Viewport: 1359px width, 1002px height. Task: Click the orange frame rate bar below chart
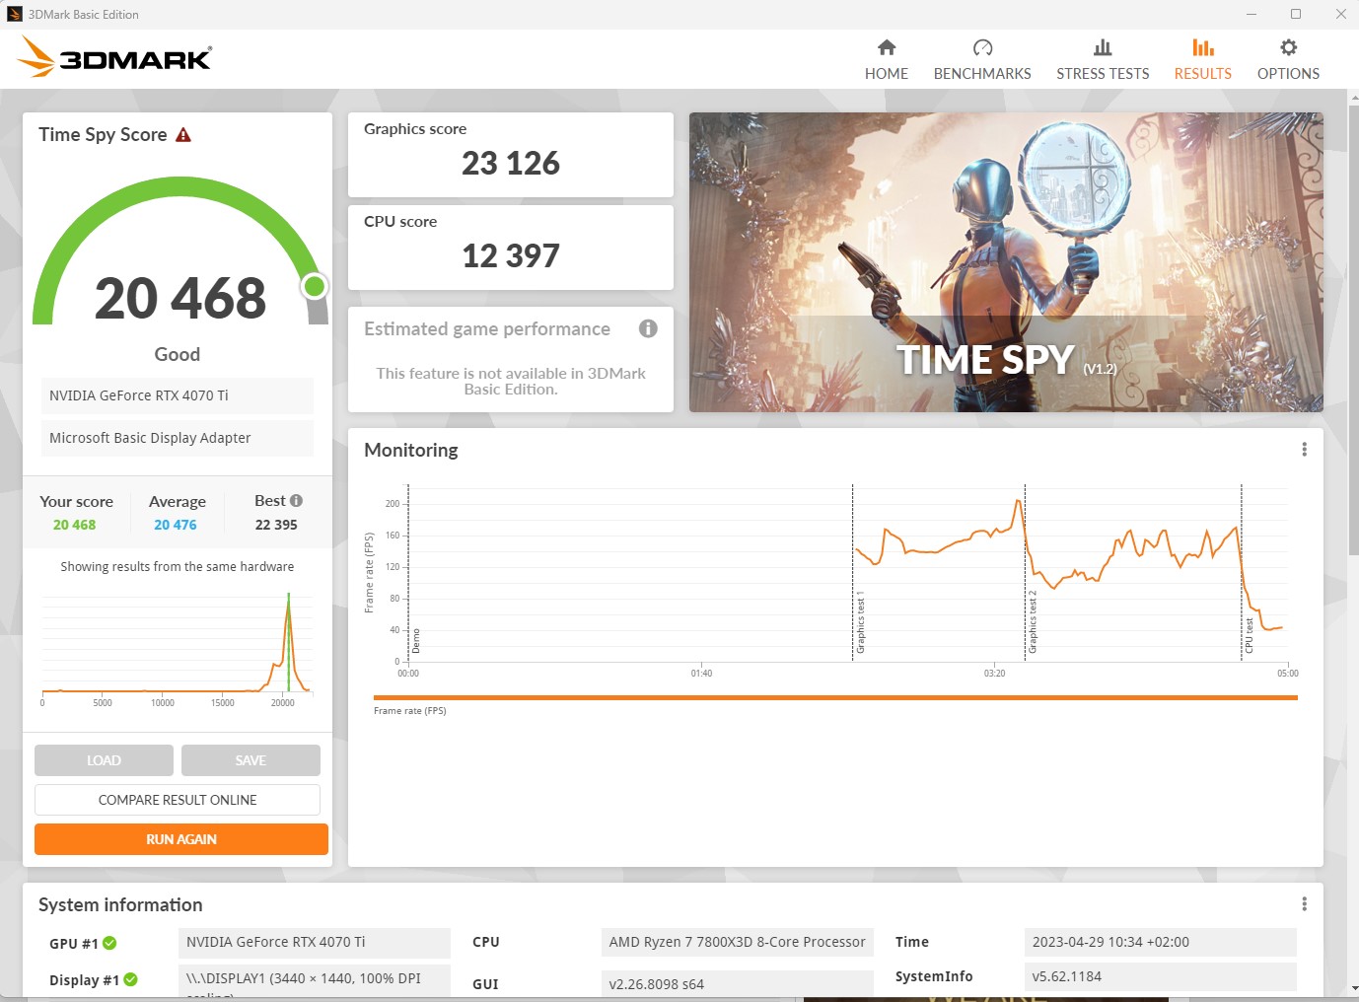(835, 697)
